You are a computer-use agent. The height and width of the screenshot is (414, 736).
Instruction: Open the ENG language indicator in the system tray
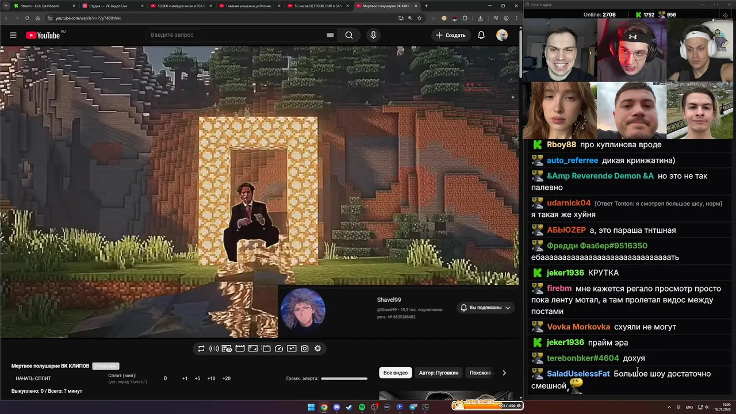[x=689, y=407]
